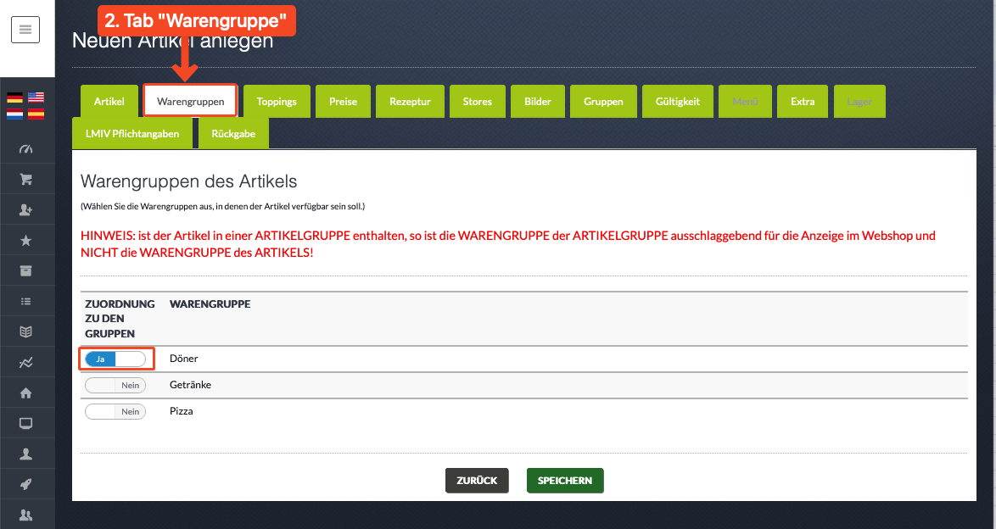This screenshot has height=529, width=996.
Task: Click the Getränke row label
Action: point(191,385)
